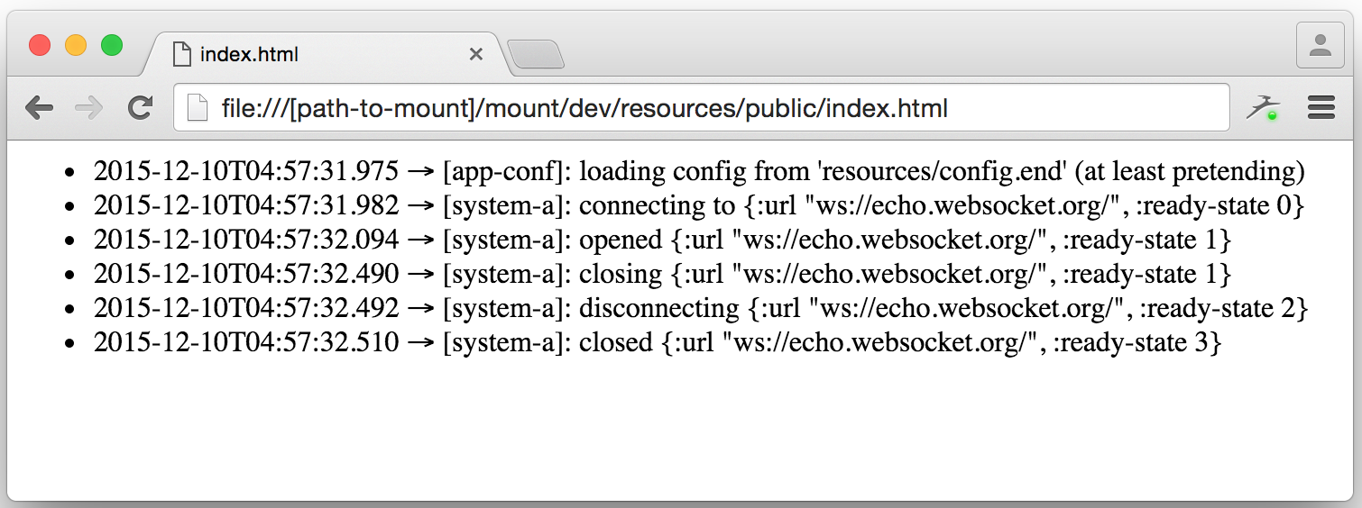Minimize the window using yellow button
1362x508 pixels.
point(76,45)
